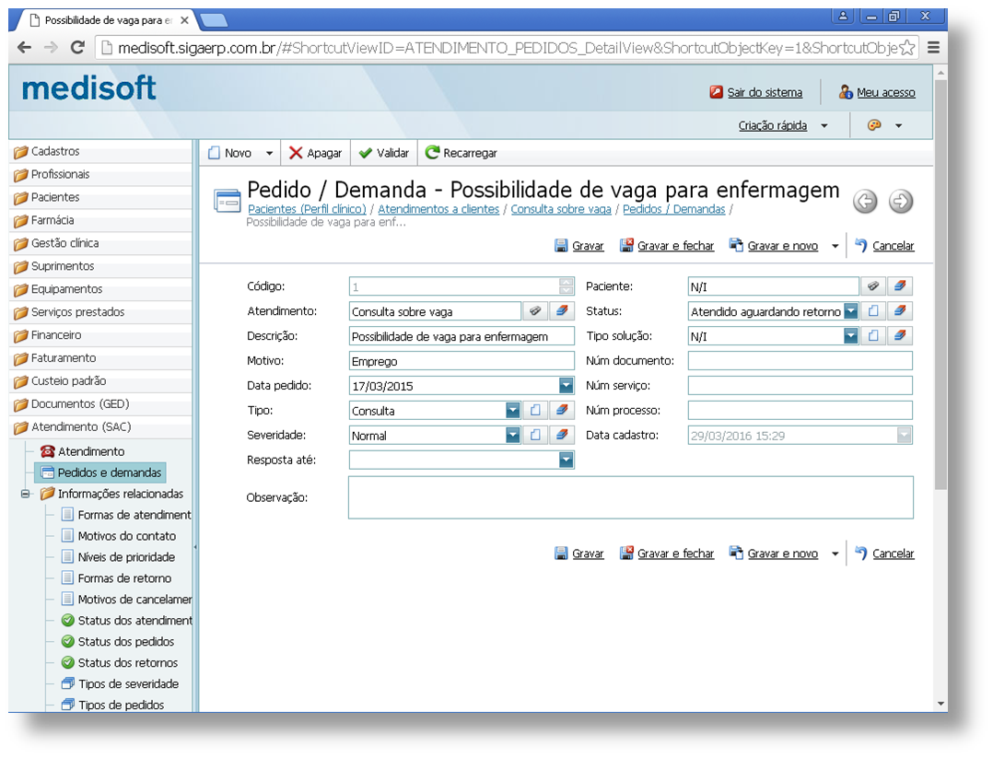Collapse the Informações relacionadas tree node
The width and height of the screenshot is (993, 758).
click(25, 494)
